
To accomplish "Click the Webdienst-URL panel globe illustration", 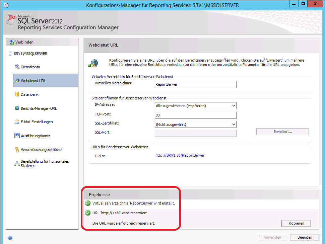I will pos(93,63).
